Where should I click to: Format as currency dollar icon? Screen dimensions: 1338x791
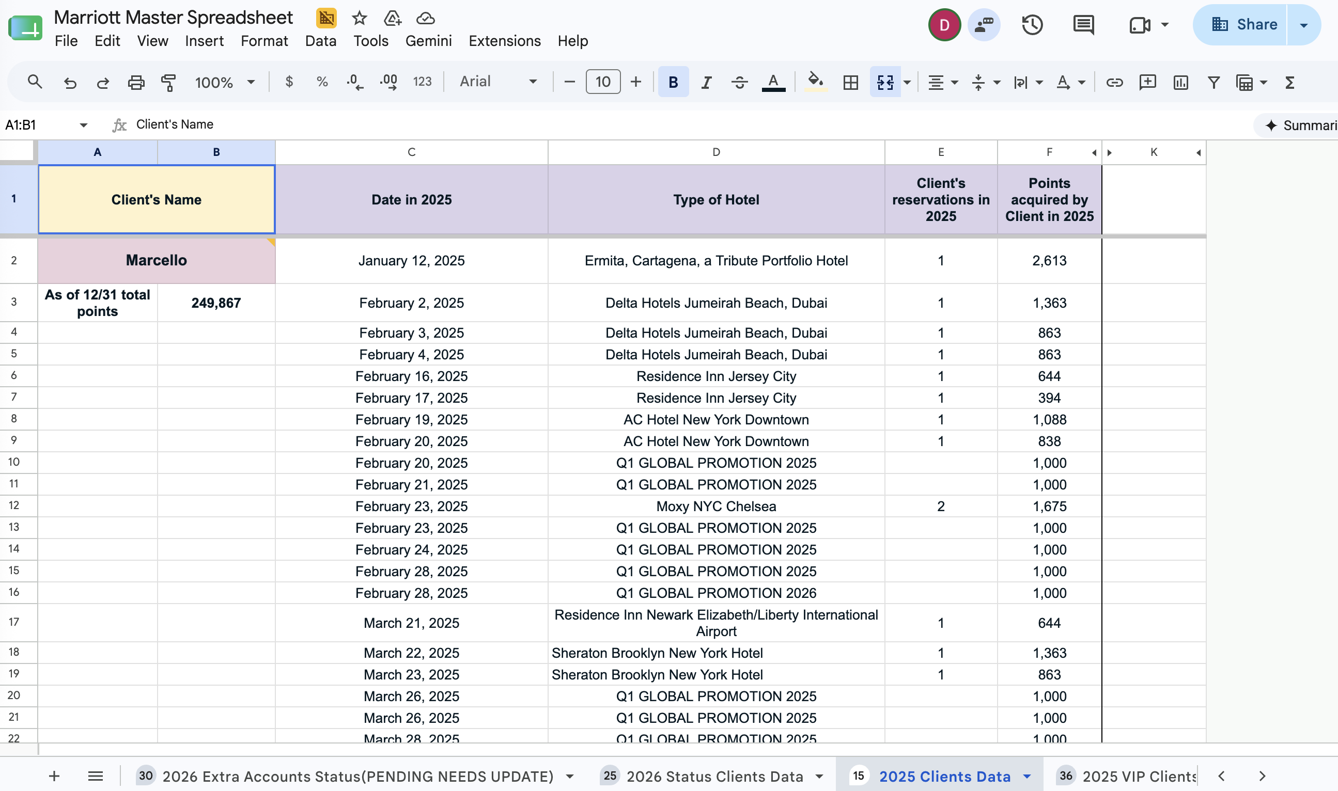288,82
